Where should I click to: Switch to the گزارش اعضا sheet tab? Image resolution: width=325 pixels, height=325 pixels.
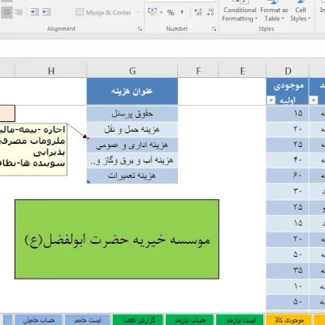pos(138,320)
